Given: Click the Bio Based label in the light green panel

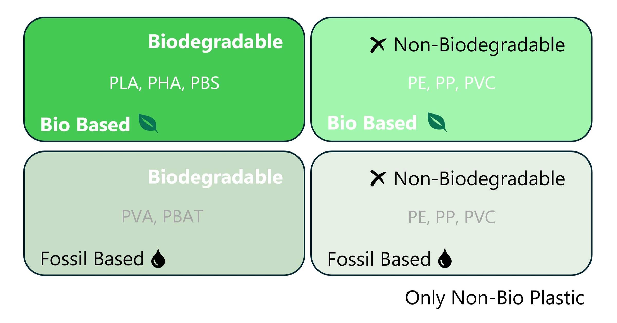Looking at the screenshot, I should tap(372, 123).
